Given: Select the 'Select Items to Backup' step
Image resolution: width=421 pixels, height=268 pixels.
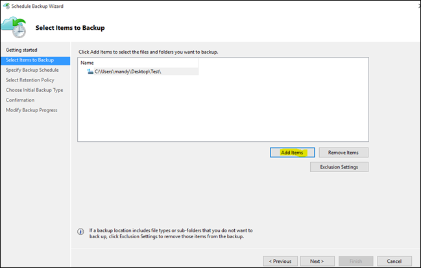Looking at the screenshot, I should point(30,60).
